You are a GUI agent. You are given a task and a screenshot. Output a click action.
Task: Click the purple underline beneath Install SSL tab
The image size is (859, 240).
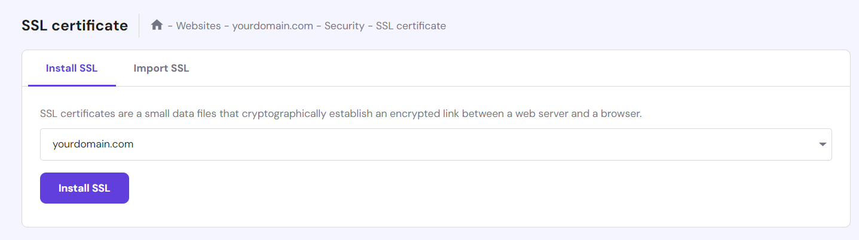click(x=72, y=85)
